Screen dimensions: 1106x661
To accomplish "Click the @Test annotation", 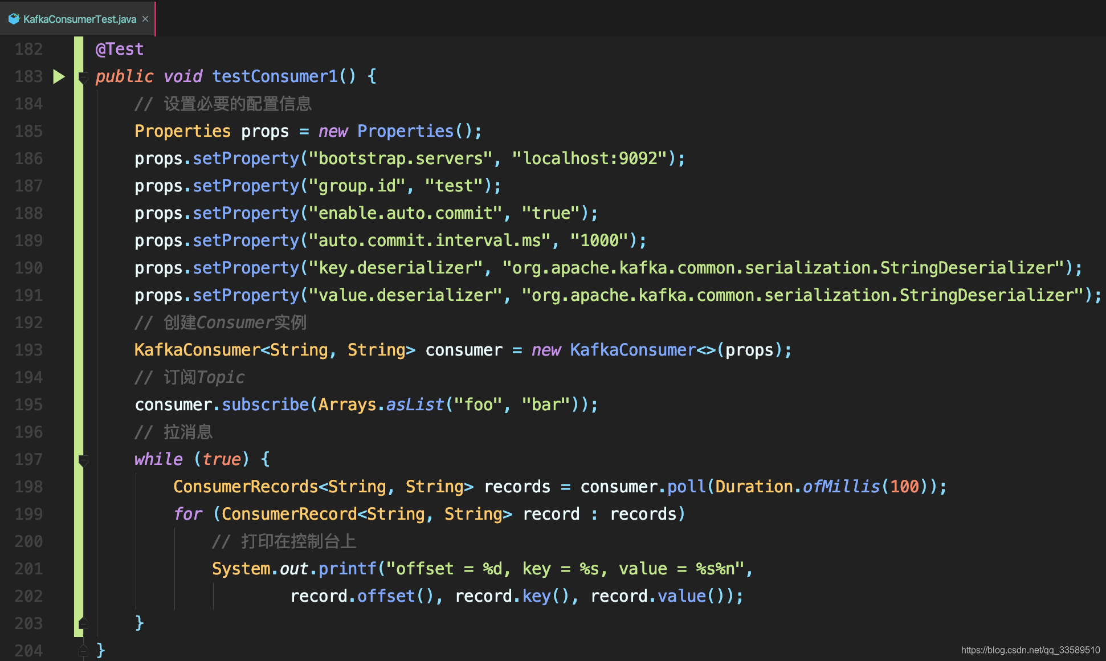I will [119, 49].
